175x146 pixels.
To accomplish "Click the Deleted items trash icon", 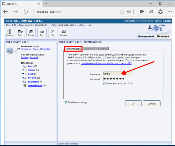I will pyautogui.click(x=25, y=85).
